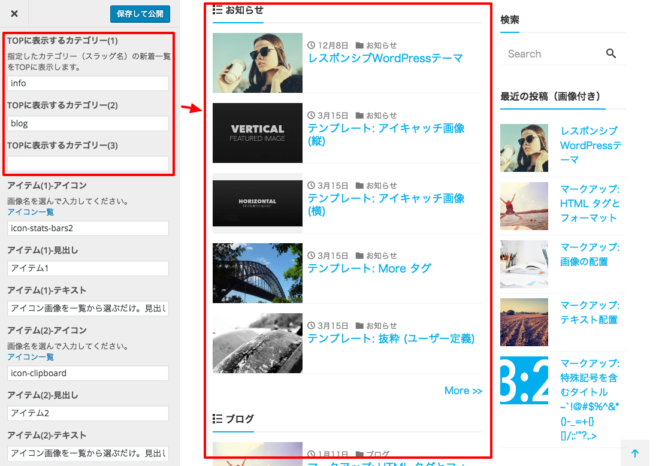Click folder icon on the アイキャッチ画像 (縦) post

[x=359, y=115]
